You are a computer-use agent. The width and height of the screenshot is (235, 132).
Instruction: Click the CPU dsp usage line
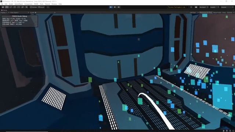(x=14, y=19)
